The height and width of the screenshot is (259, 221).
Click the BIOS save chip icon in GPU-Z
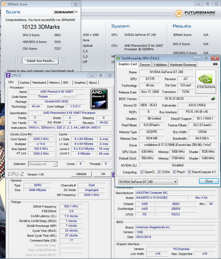point(213,99)
